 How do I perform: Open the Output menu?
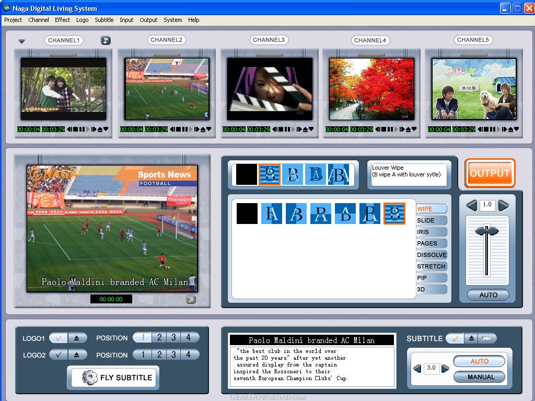148,20
